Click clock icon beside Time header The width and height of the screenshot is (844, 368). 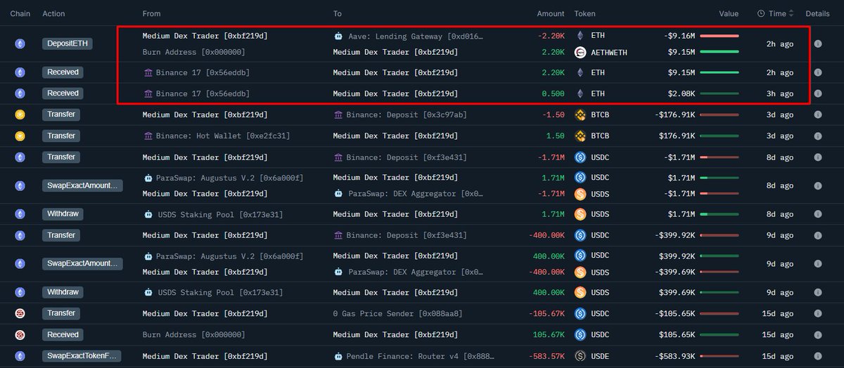(x=761, y=13)
